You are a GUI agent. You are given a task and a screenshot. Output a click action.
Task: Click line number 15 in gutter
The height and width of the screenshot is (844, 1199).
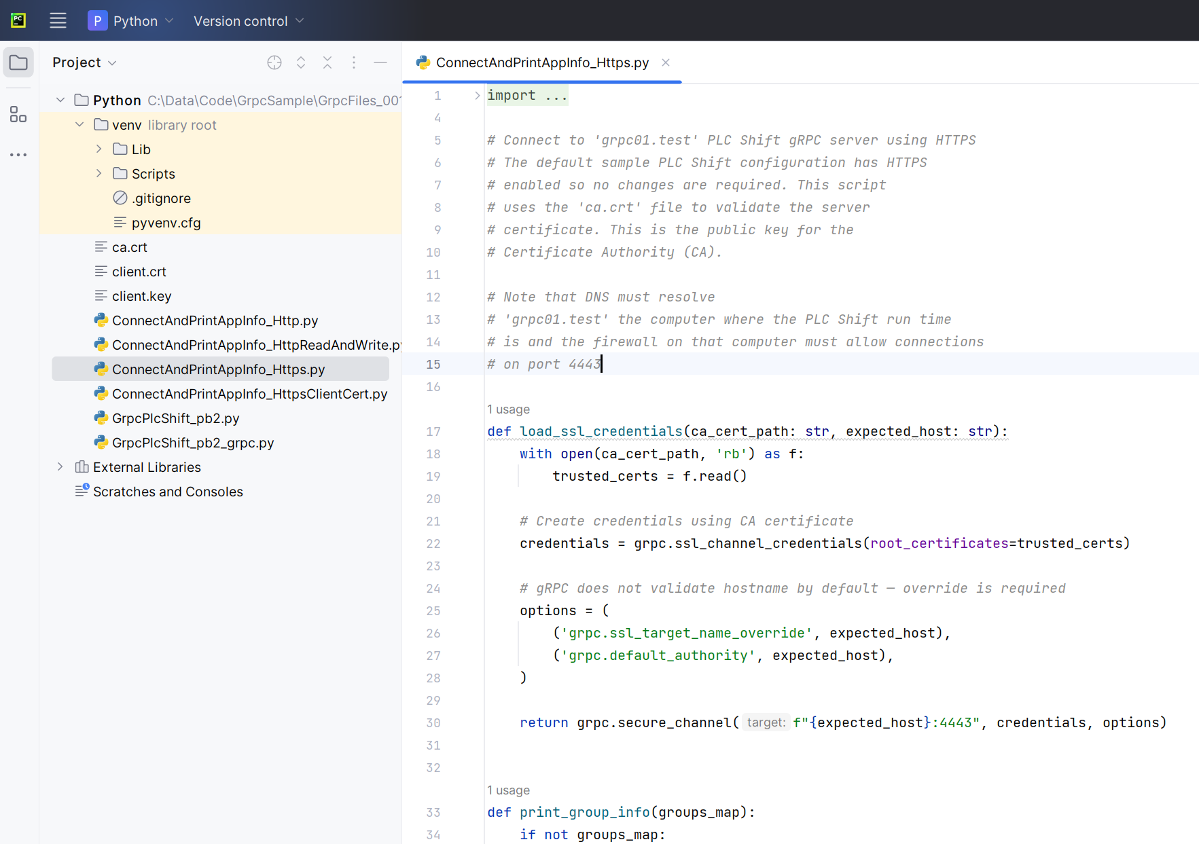(x=433, y=365)
